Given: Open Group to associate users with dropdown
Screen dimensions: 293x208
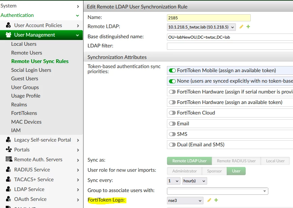Looking at the screenshot, I should point(218,191).
